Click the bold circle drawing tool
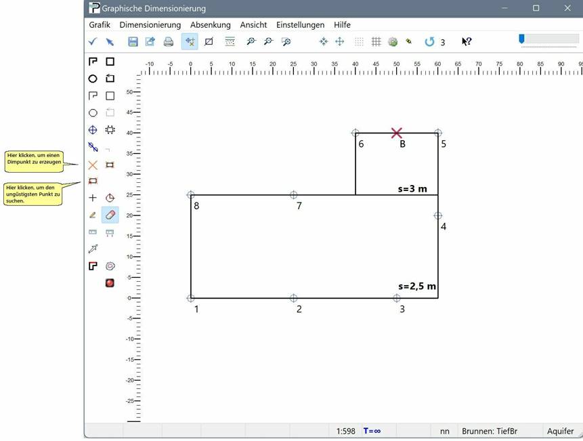583x441 pixels. [93, 79]
